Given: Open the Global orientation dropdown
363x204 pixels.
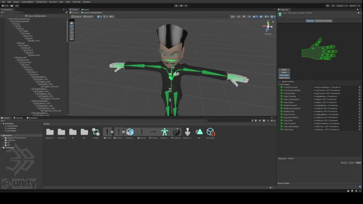Looking at the screenshot, I should [88, 16].
